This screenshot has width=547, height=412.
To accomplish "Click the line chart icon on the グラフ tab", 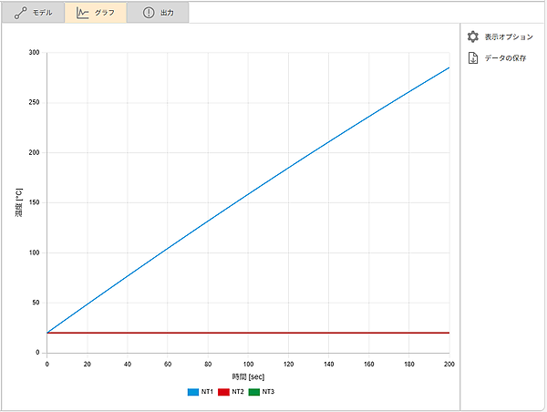I will (x=82, y=13).
